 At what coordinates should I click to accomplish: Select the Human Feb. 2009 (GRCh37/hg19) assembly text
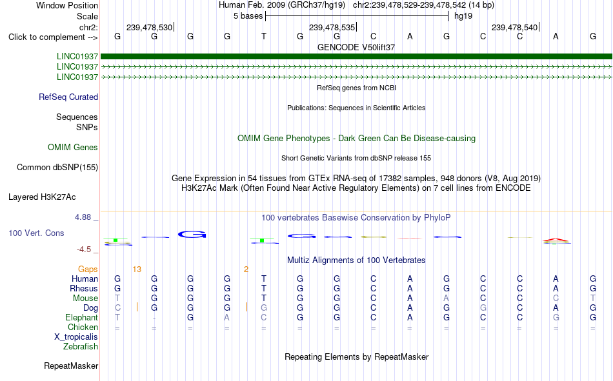click(282, 5)
